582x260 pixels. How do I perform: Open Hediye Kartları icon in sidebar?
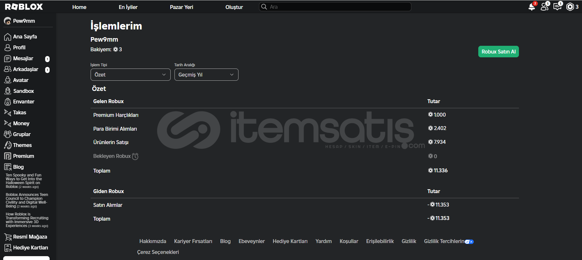tap(8, 248)
